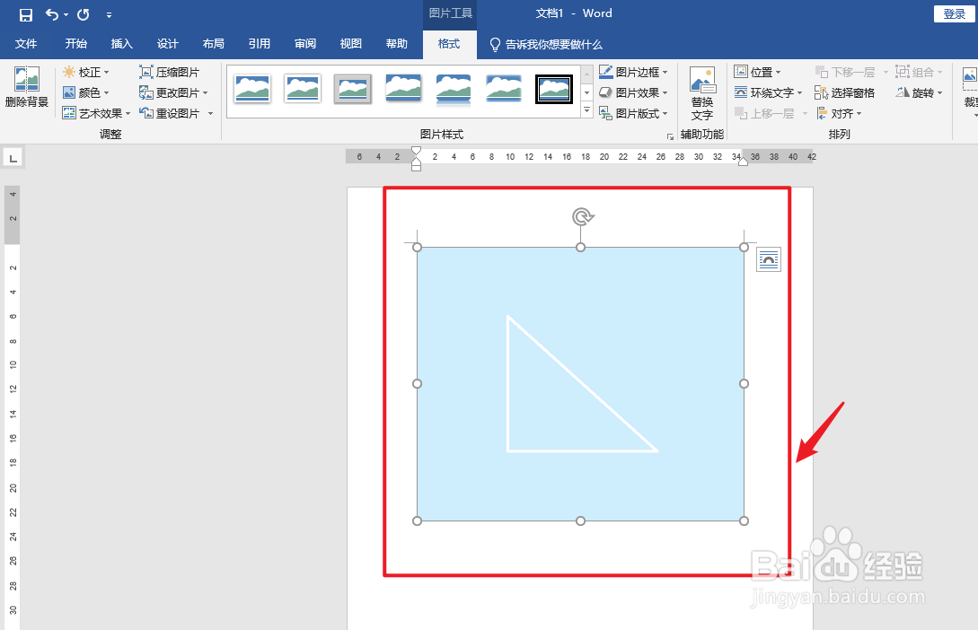Image resolution: width=978 pixels, height=630 pixels.
Task: Switch to the 设计 tab
Action: (x=167, y=44)
